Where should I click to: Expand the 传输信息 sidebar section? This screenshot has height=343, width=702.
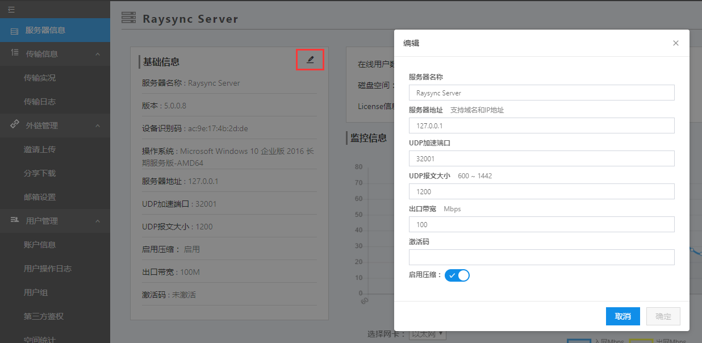tap(55, 53)
